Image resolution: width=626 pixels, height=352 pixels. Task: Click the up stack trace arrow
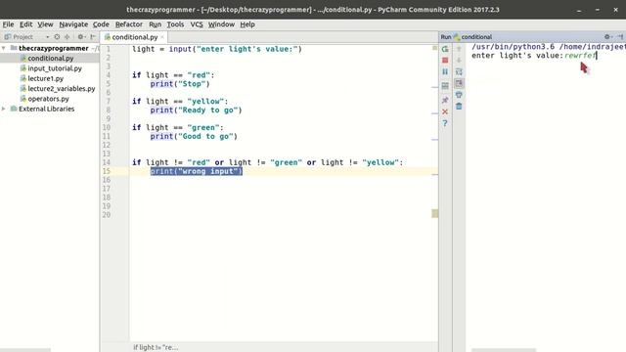point(459,49)
